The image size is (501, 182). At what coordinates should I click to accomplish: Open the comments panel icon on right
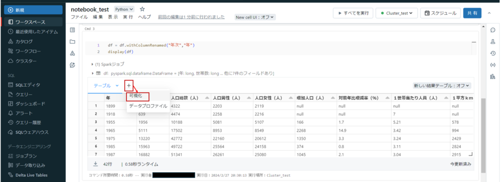(x=492, y=30)
